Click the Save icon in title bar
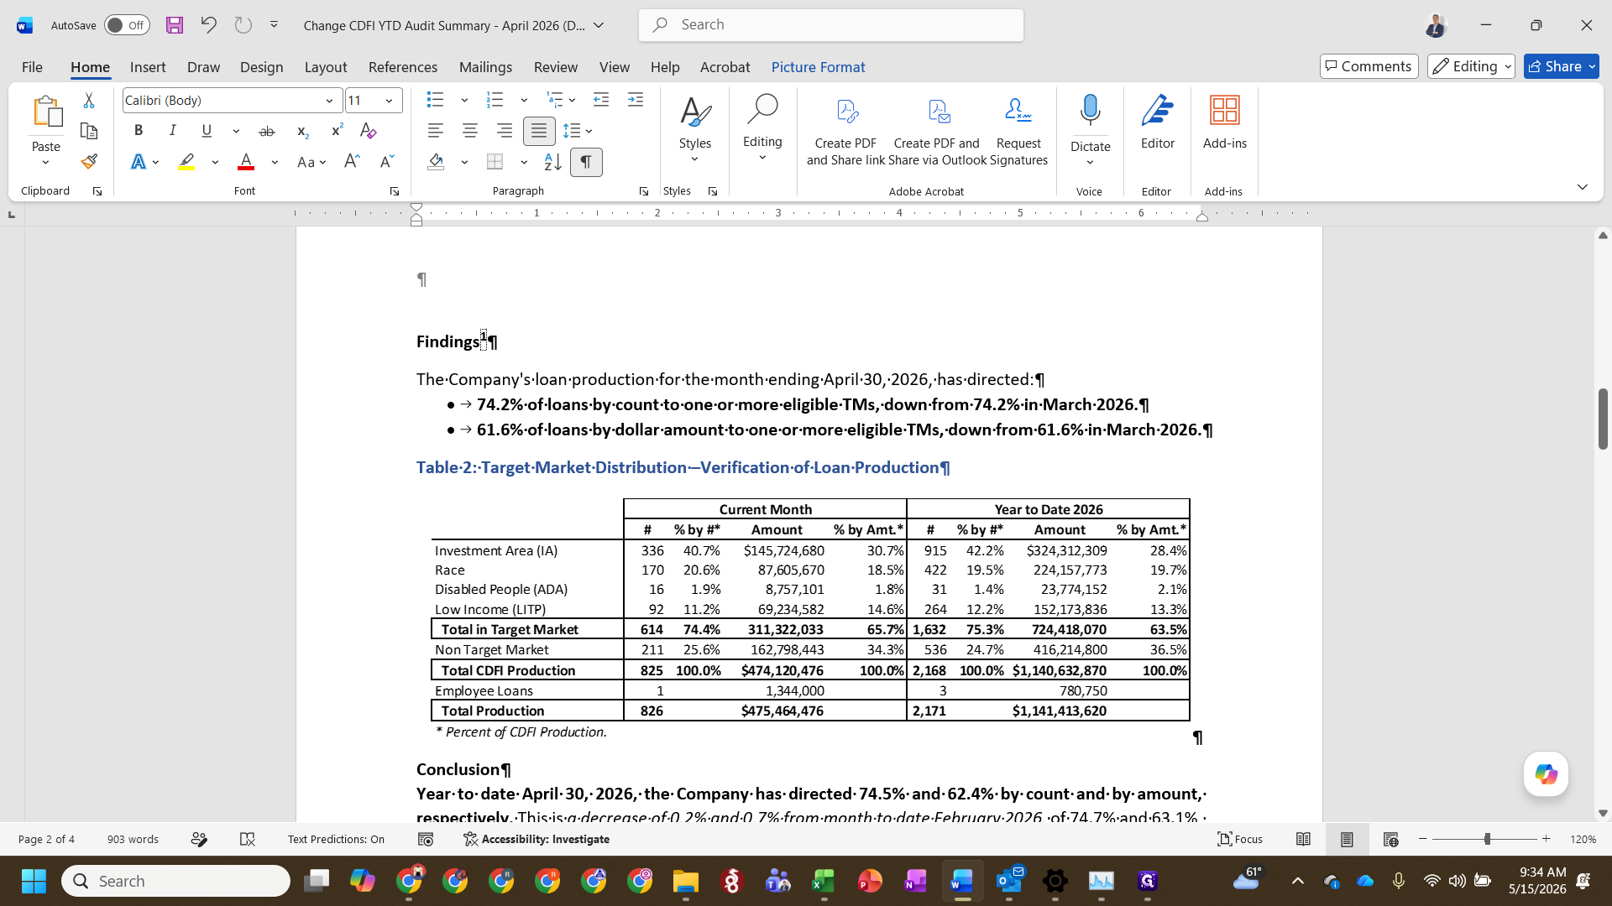The image size is (1612, 906). click(x=175, y=25)
